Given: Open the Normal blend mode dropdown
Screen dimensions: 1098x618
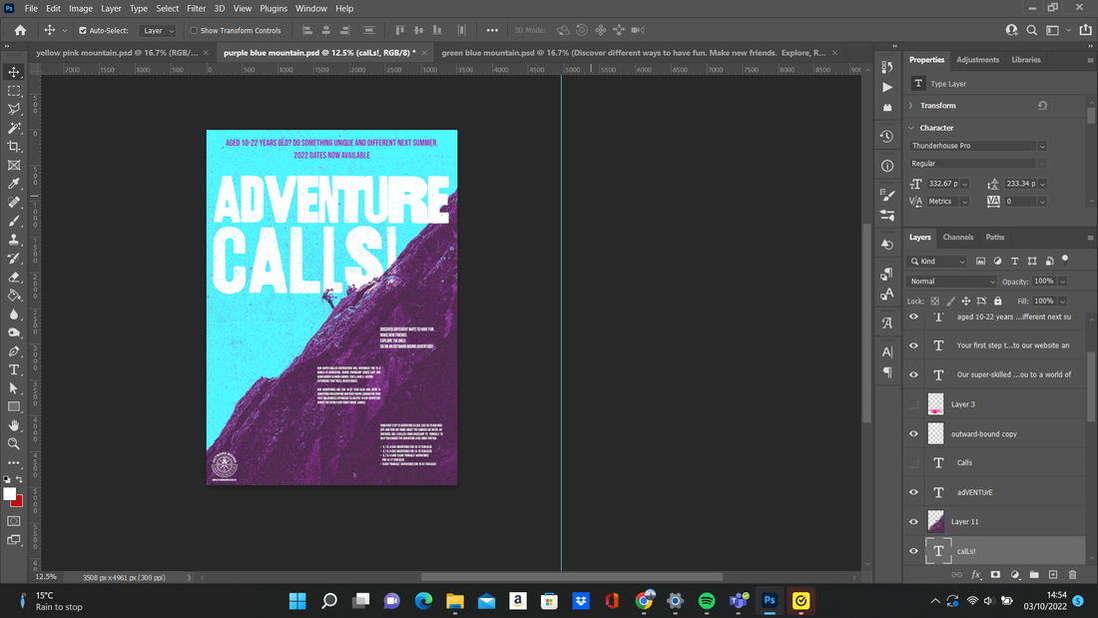Looking at the screenshot, I should pos(951,281).
